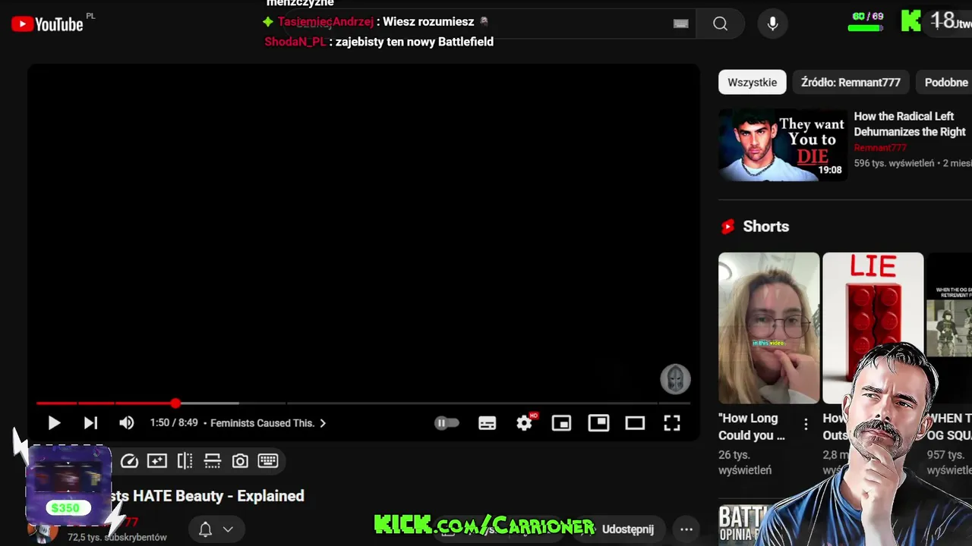Click '26 tys. wyświetleń' text
Viewport: 972px width, 546px height.
click(745, 463)
